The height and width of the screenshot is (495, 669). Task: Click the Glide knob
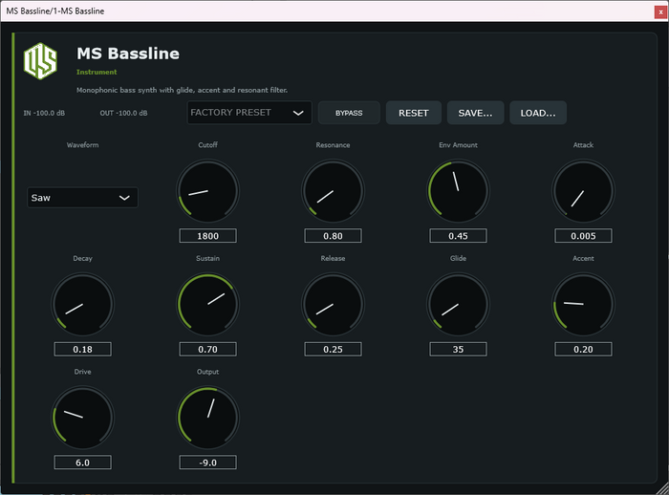[x=458, y=304]
